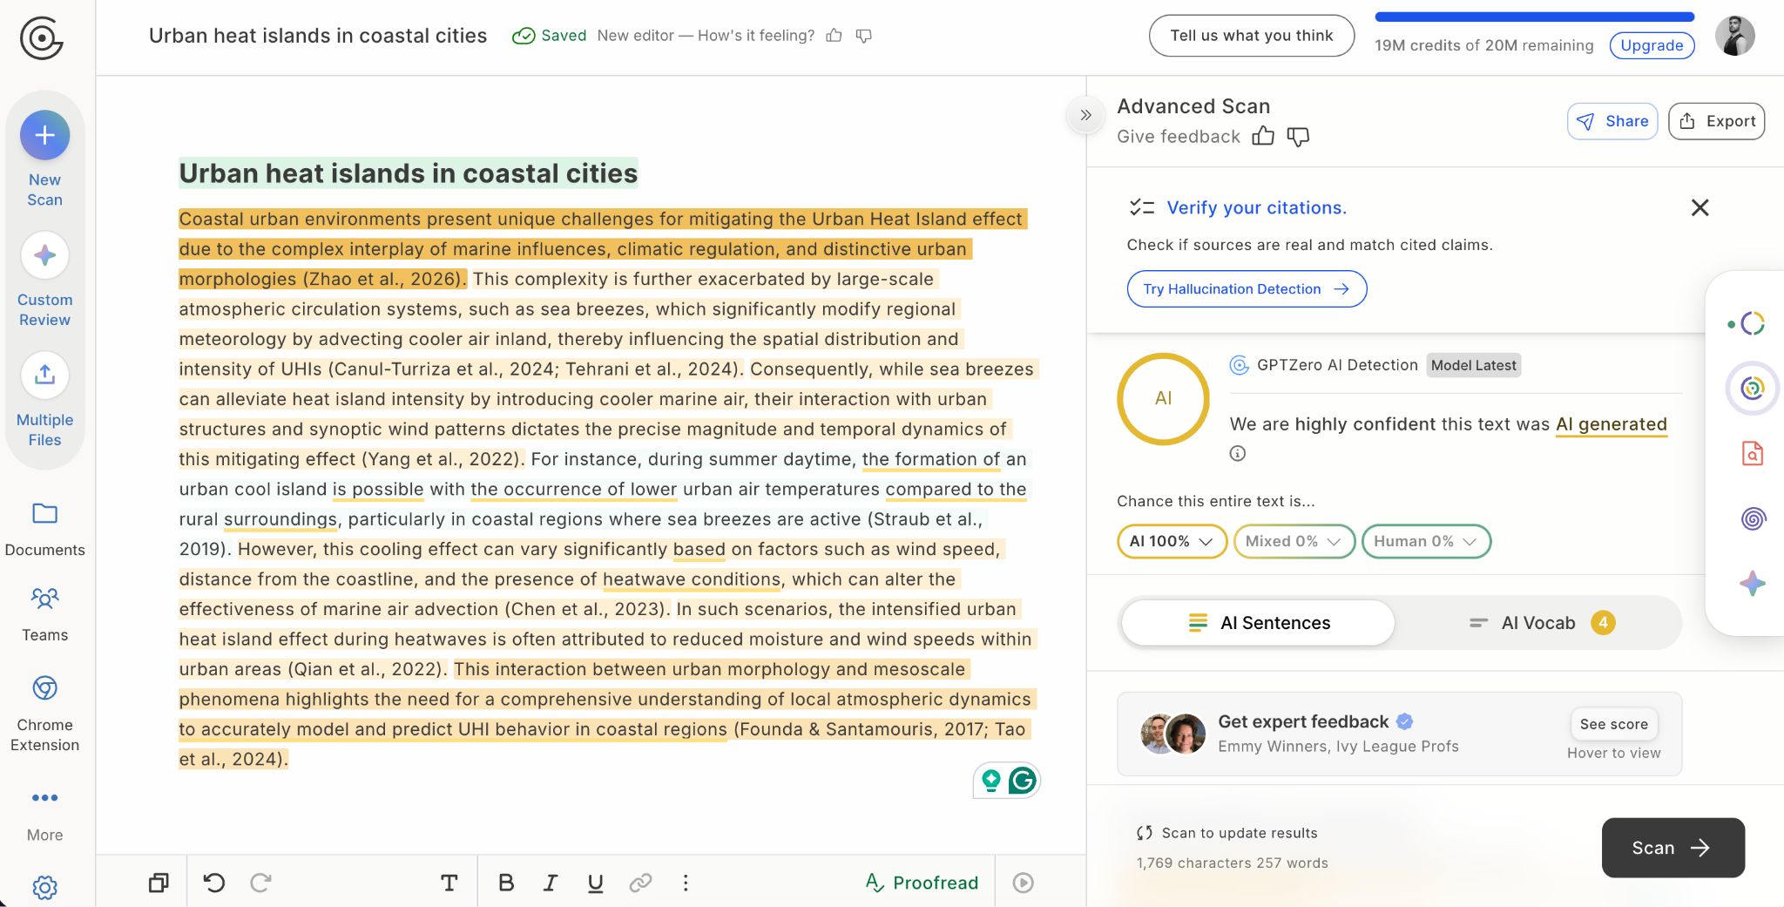The width and height of the screenshot is (1784, 907).
Task: Expand the Human 0% dropdown
Action: (x=1426, y=541)
